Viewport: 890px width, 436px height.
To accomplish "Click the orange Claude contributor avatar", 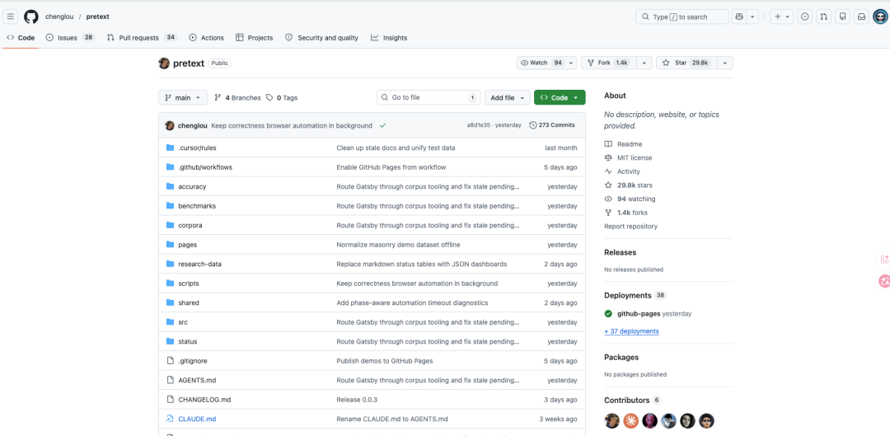I will click(630, 420).
